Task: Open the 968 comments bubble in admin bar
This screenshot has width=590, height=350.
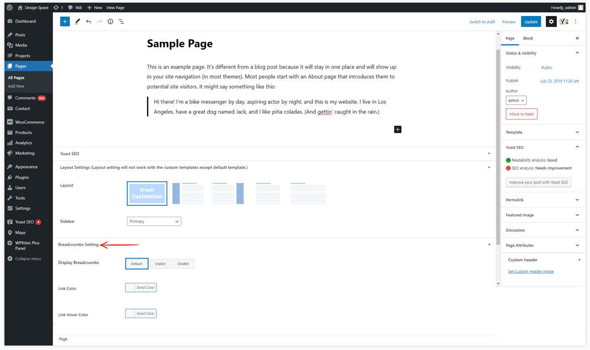Action: click(x=75, y=8)
